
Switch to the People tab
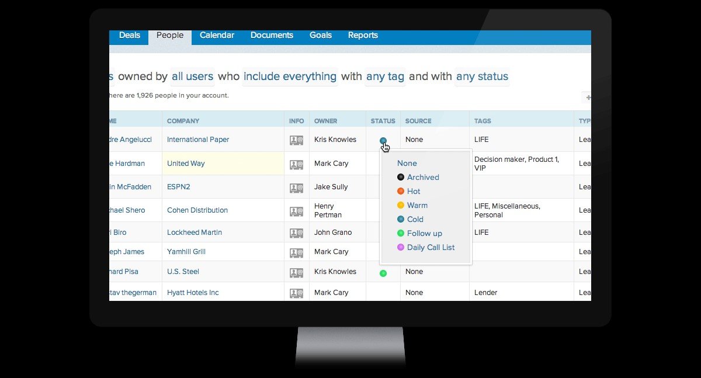click(x=170, y=36)
